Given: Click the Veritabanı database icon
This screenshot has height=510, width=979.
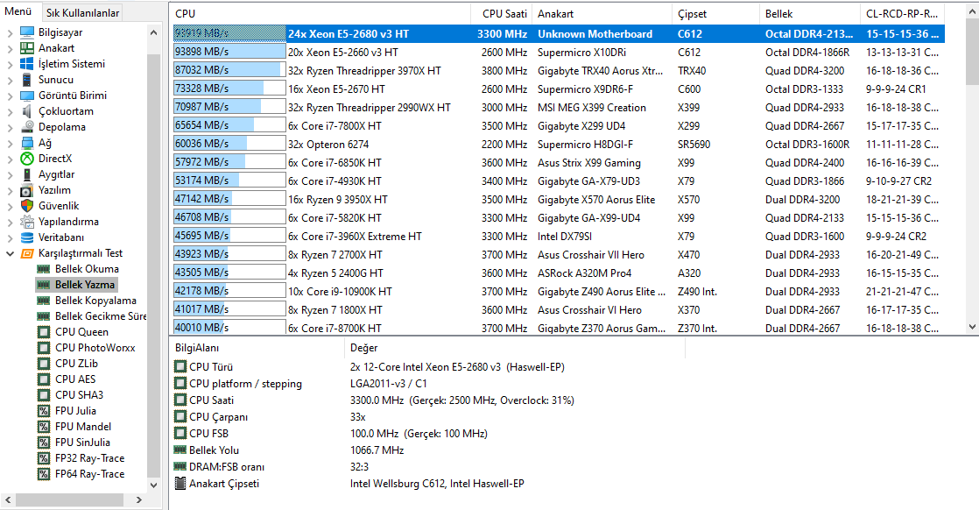Looking at the screenshot, I should tap(27, 237).
